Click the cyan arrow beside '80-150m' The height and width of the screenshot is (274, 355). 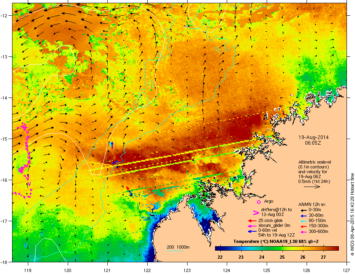(304, 221)
